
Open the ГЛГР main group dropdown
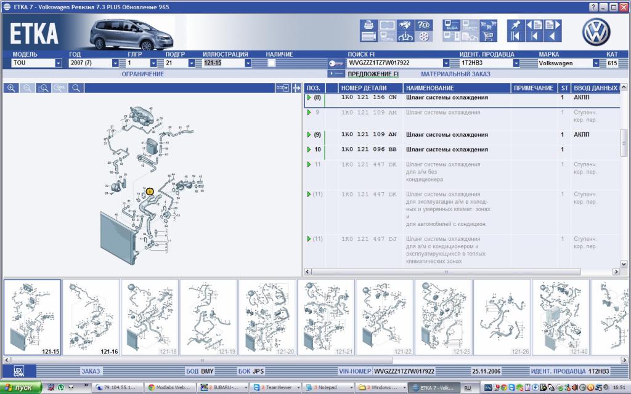coord(153,63)
